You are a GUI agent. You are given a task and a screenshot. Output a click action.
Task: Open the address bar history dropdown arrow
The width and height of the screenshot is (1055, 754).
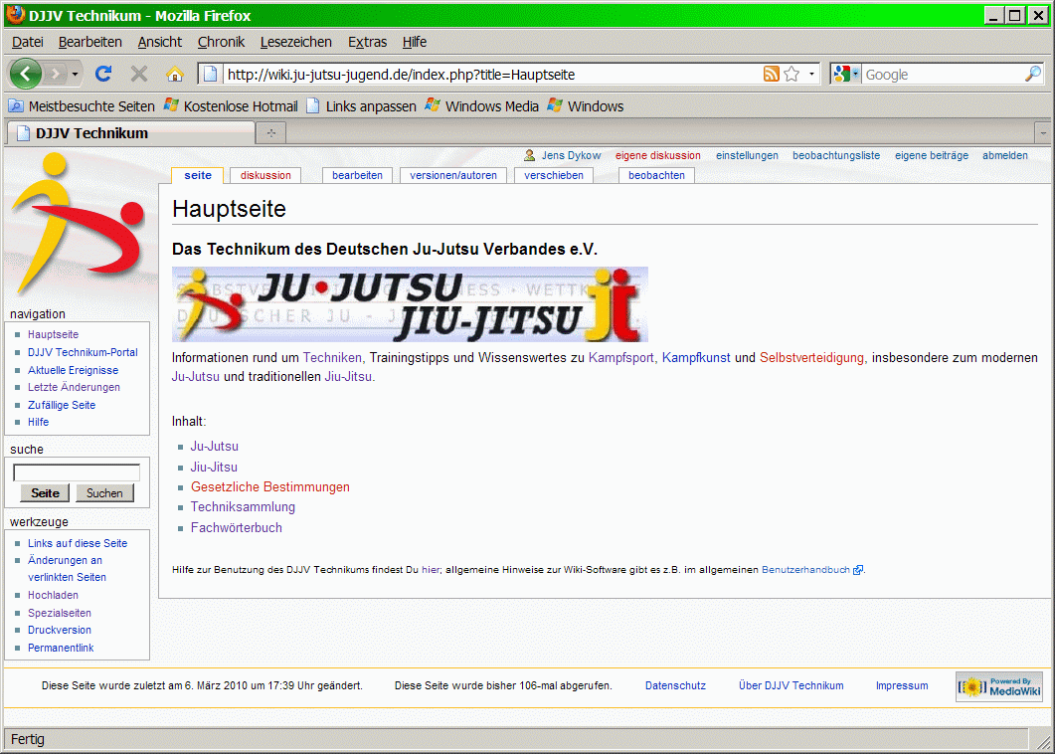(812, 74)
